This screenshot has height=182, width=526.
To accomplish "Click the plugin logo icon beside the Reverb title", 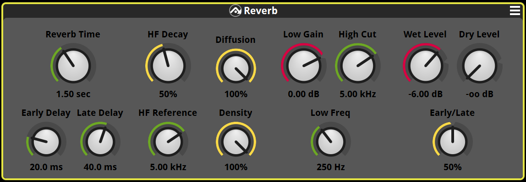I will click(236, 10).
